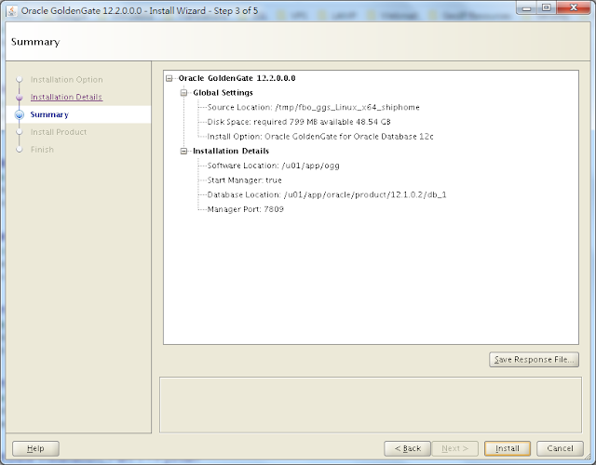Select the Start Manager: true row
596x465 pixels.
click(244, 180)
